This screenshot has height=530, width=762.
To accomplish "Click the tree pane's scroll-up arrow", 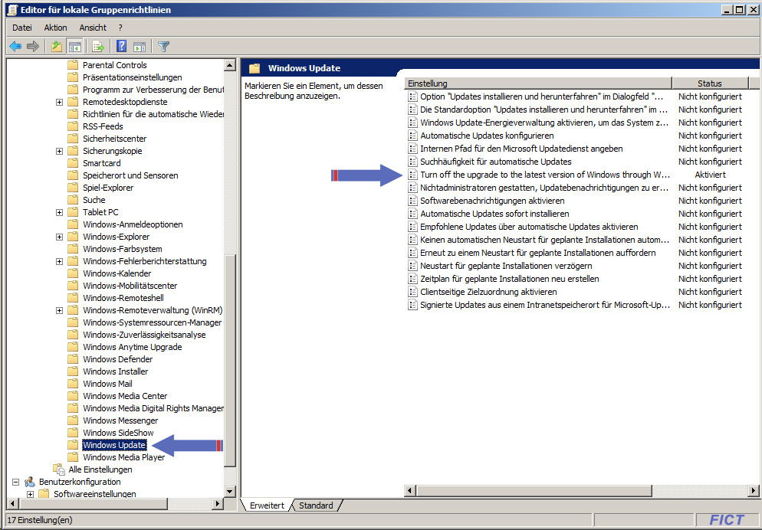I will [230, 65].
